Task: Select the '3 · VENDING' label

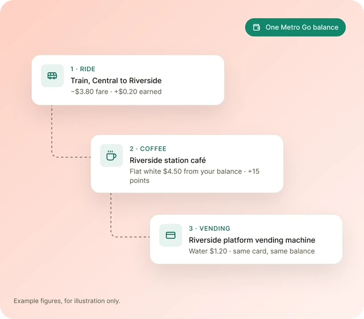Action: pos(209,228)
